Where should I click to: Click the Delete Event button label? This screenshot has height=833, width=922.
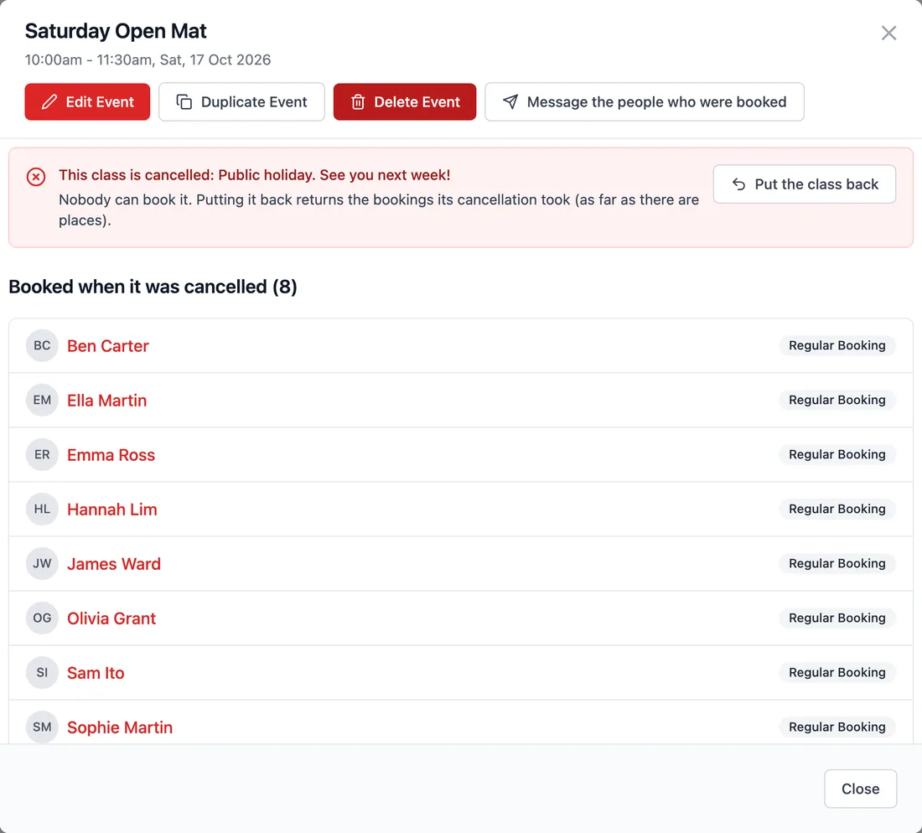click(417, 101)
